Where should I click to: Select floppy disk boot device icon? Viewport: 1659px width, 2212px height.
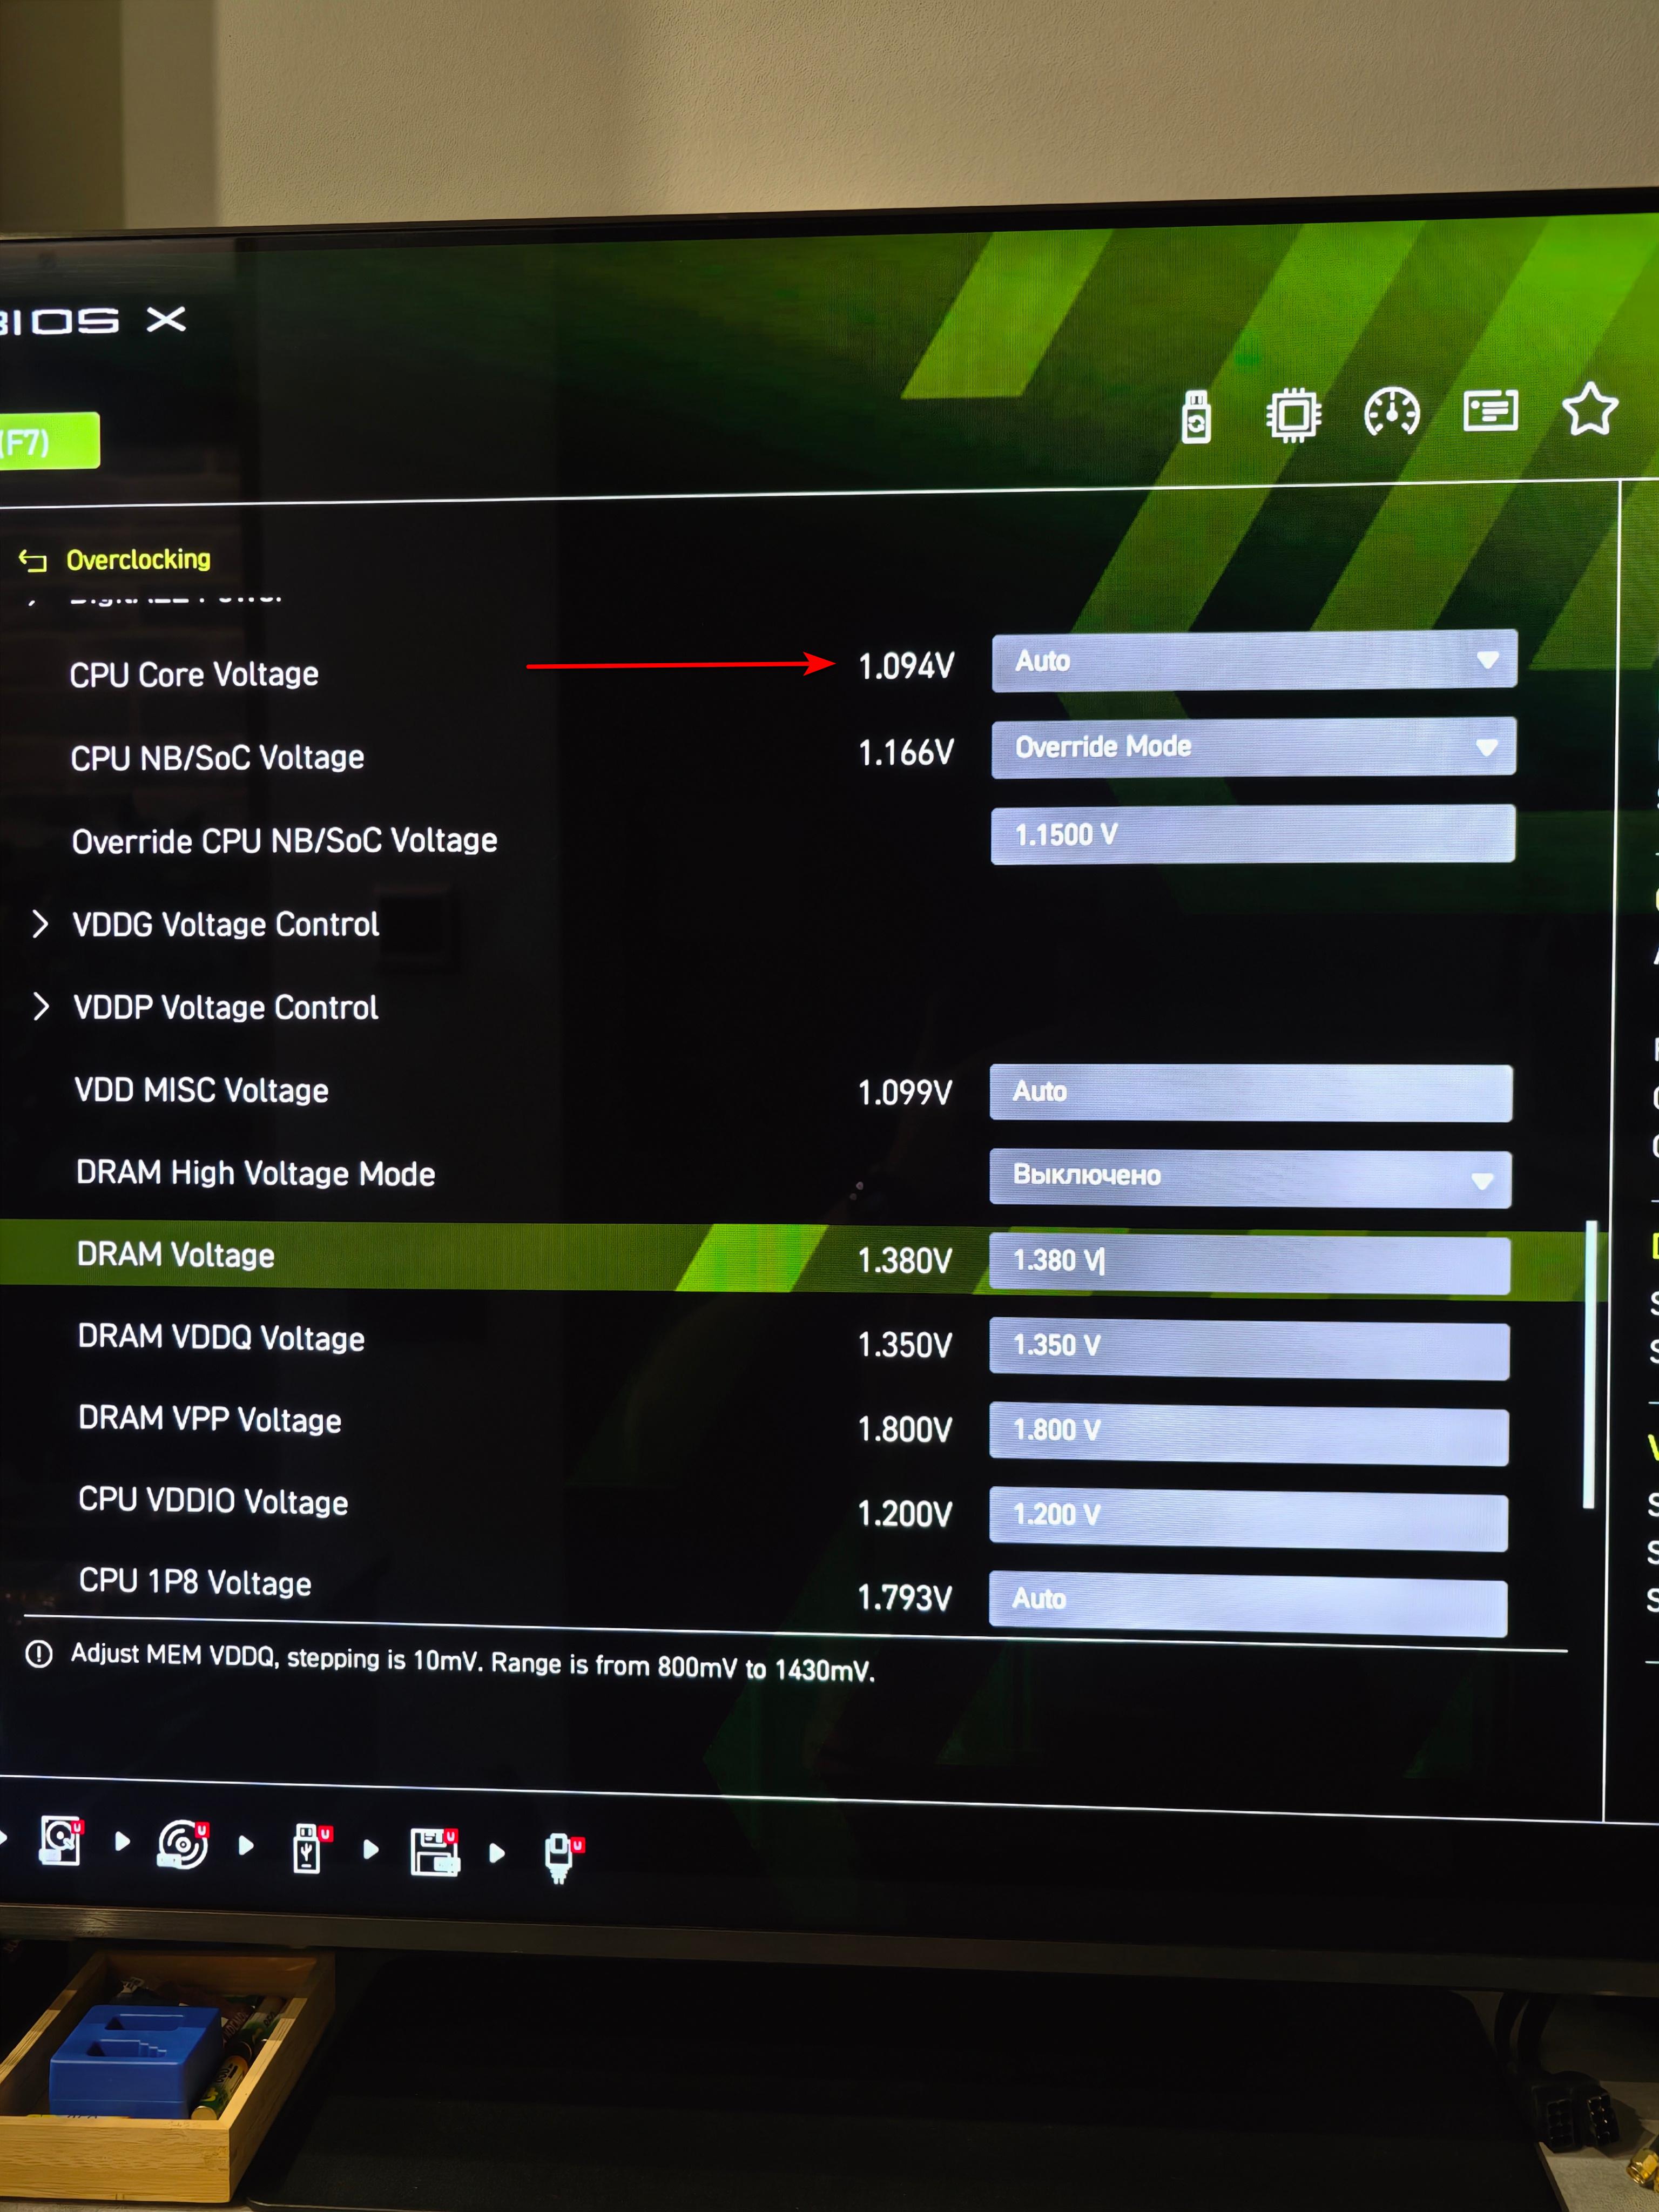pyautogui.click(x=434, y=1852)
